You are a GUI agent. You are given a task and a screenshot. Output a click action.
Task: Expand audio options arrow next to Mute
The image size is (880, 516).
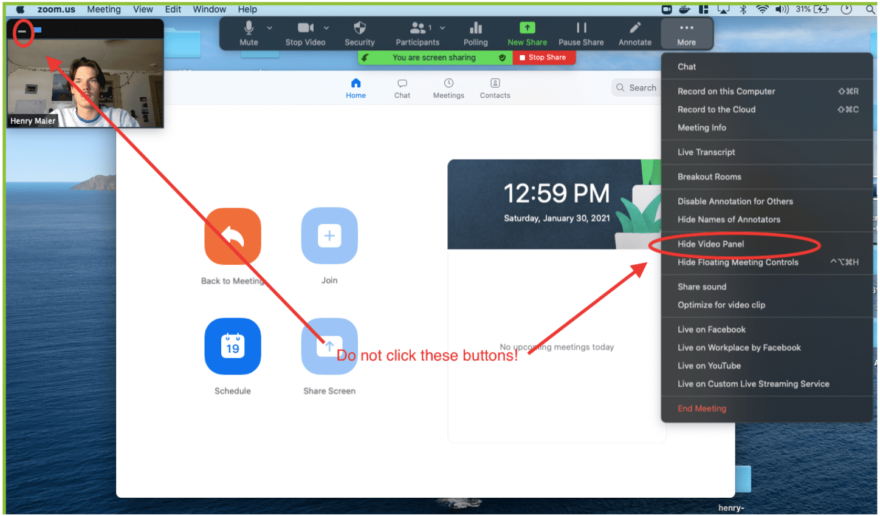[269, 28]
